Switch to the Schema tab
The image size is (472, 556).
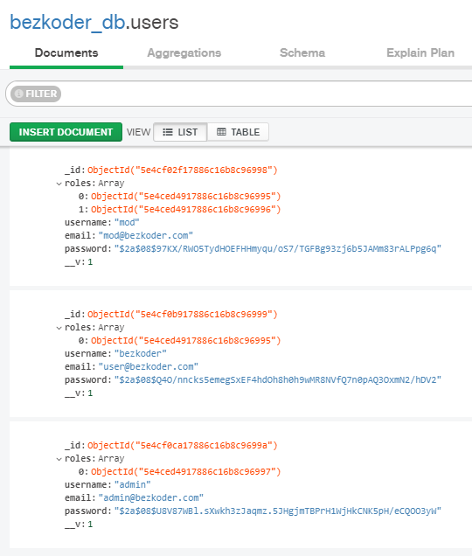[302, 52]
